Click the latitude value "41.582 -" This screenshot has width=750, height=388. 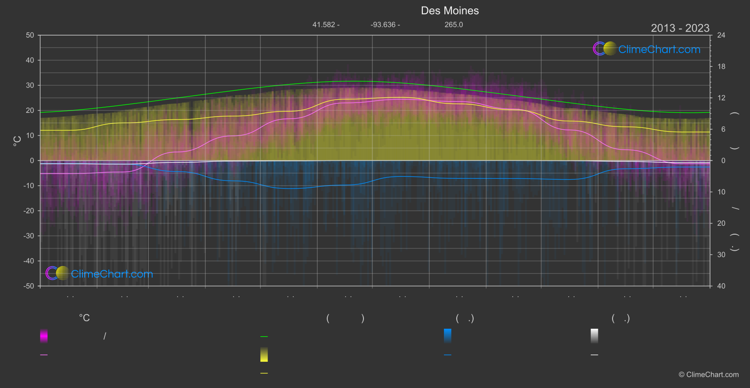click(x=326, y=24)
